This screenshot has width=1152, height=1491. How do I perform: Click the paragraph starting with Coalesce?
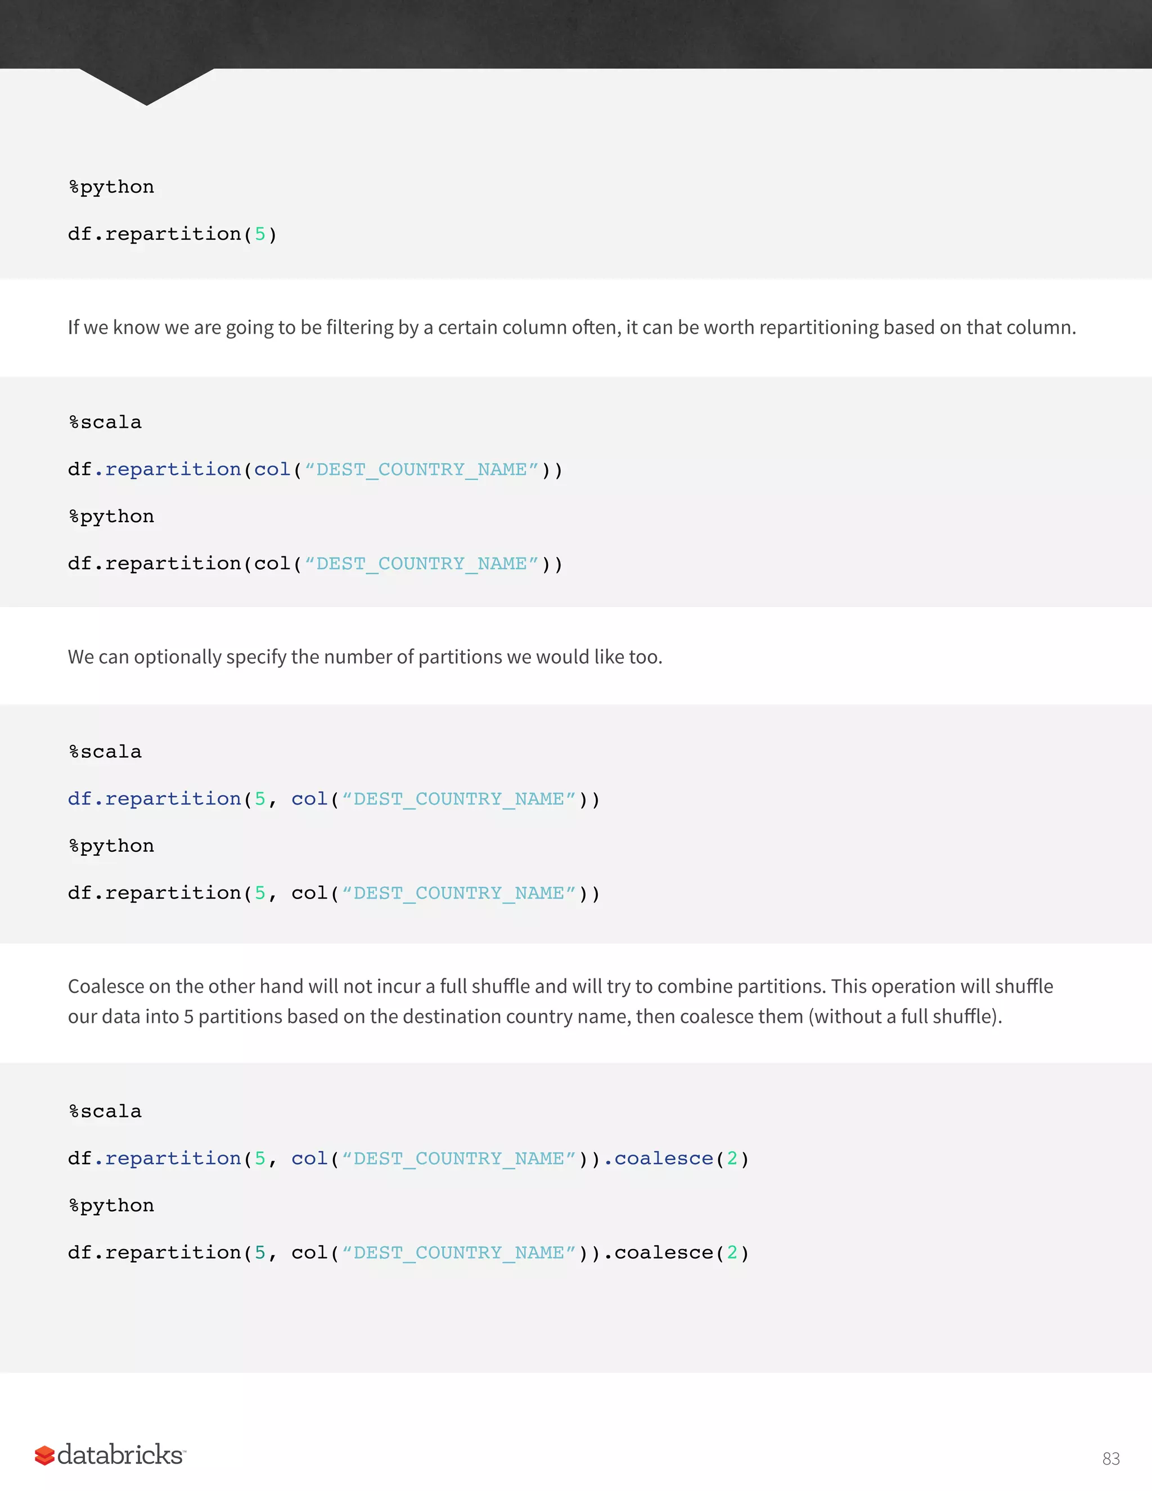[x=560, y=1002]
